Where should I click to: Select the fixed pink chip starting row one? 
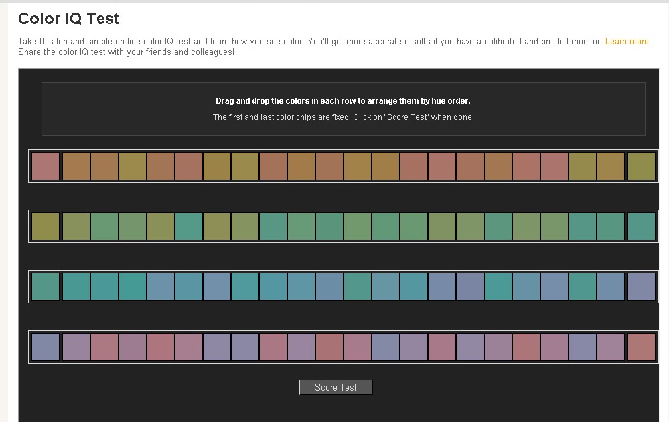click(45, 165)
